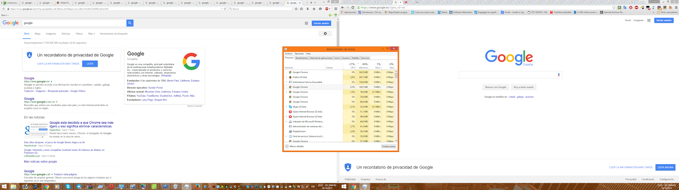The image size is (679, 190).
Task: Select DisplayFusion process row
Action: point(342,131)
